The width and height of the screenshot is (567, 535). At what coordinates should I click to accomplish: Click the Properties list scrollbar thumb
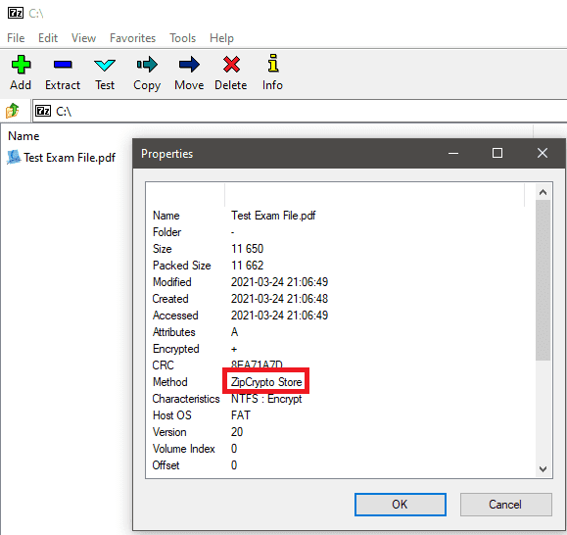pos(543,280)
